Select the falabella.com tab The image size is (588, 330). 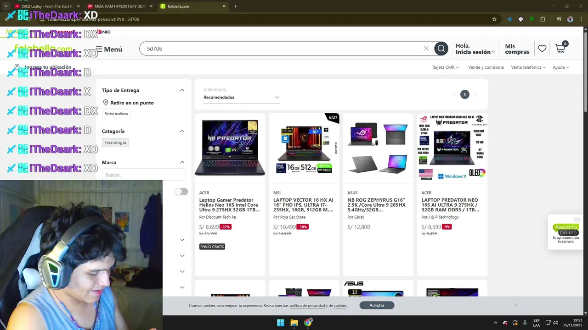[193, 6]
